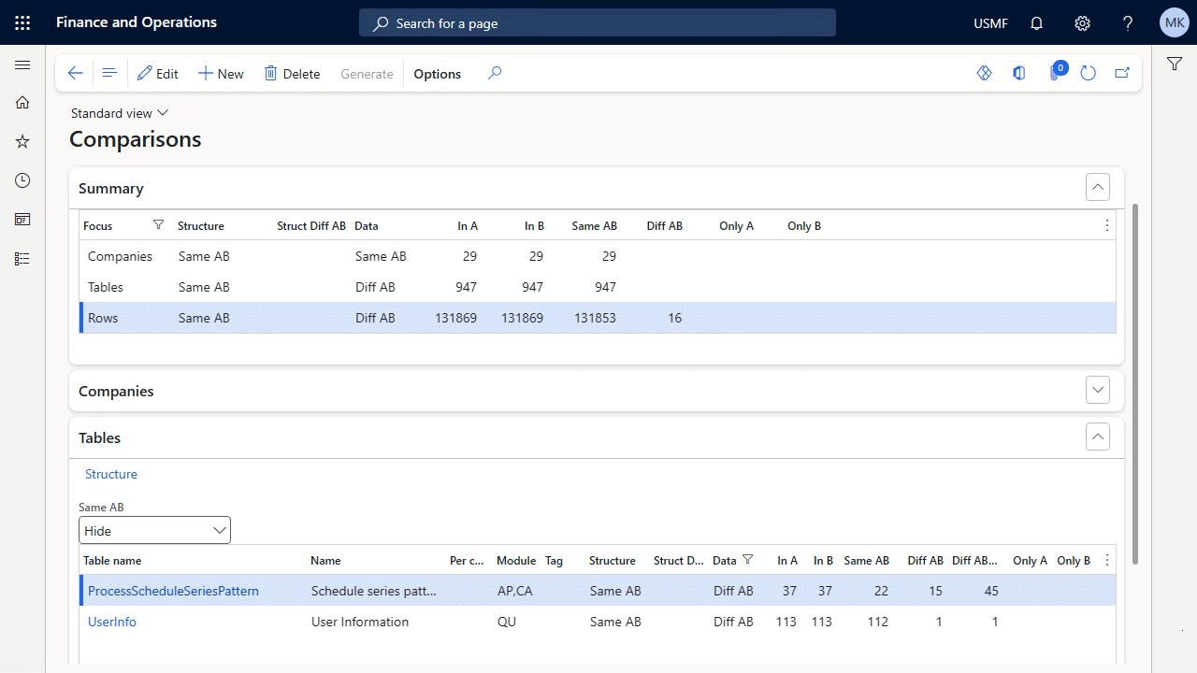The height and width of the screenshot is (673, 1197).
Task: Click the Structure link in Tables
Action: point(111,474)
